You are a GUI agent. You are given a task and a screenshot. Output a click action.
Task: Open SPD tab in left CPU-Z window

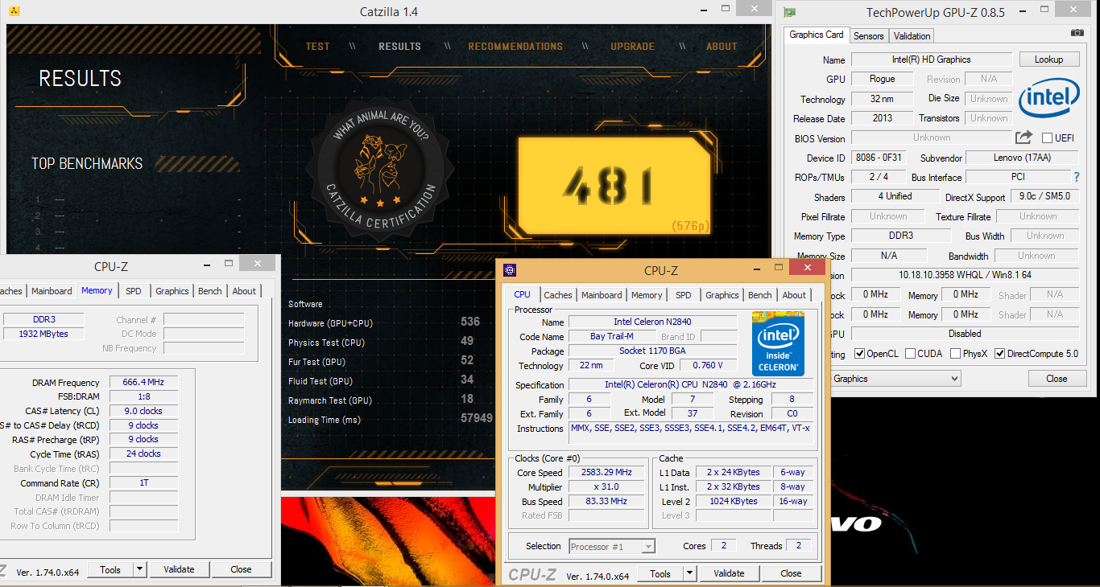[134, 291]
